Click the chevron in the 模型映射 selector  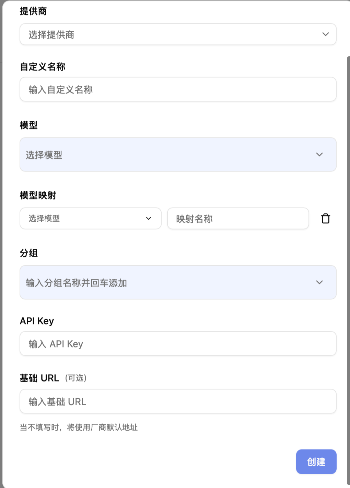149,219
